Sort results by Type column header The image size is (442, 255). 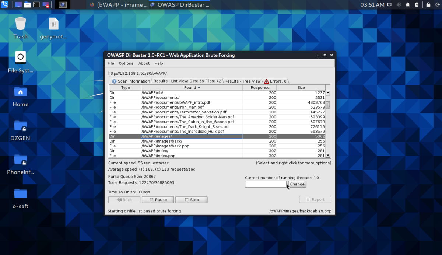click(125, 88)
